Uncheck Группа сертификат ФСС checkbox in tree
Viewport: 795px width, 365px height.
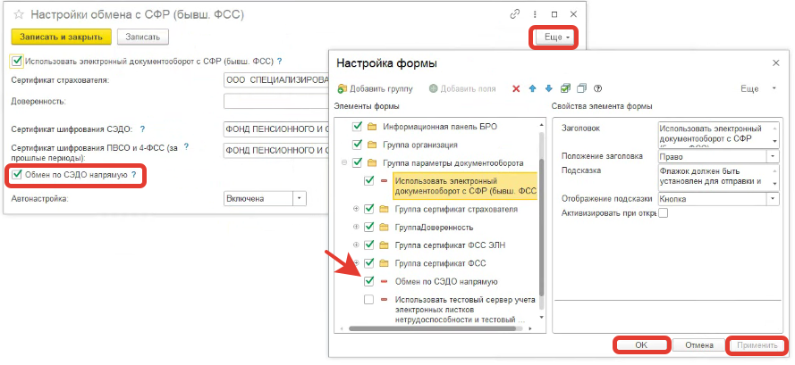(x=368, y=263)
